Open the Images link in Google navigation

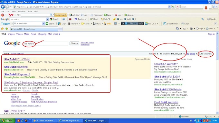pyautogui.click(x=11, y=34)
